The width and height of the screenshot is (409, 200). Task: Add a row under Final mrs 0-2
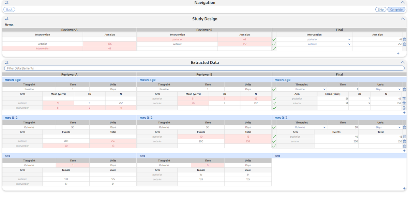point(405,151)
